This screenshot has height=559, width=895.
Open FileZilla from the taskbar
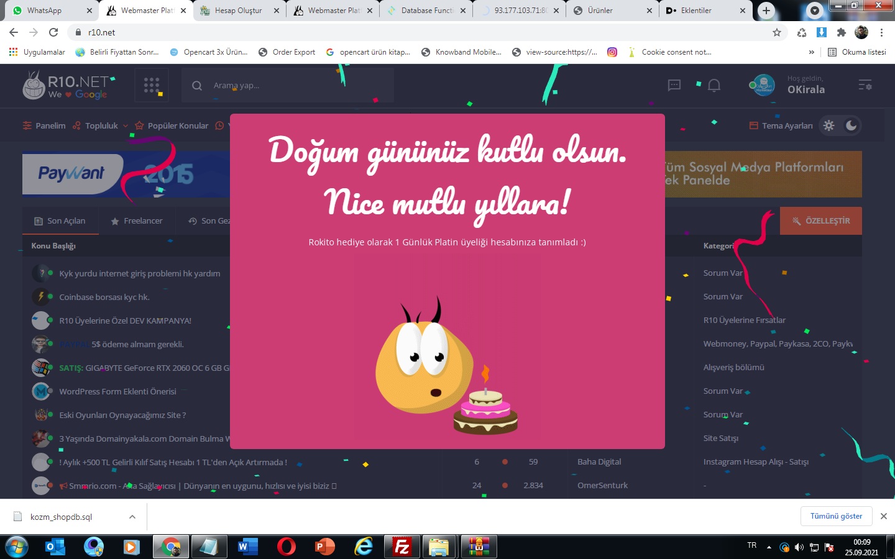pyautogui.click(x=402, y=547)
